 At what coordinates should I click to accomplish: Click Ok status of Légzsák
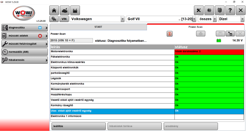[209, 79]
